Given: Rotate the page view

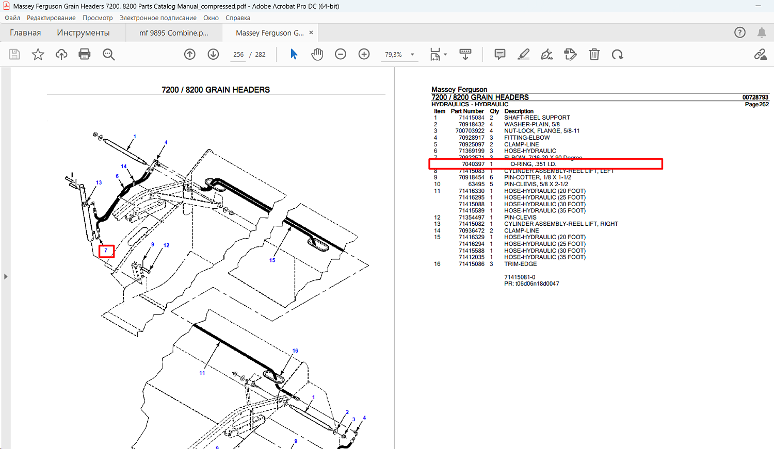Looking at the screenshot, I should tap(618, 54).
